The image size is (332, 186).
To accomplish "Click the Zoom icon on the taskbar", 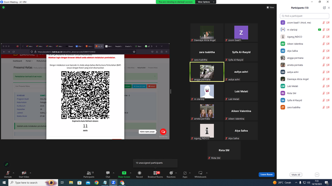I will click(113, 182).
